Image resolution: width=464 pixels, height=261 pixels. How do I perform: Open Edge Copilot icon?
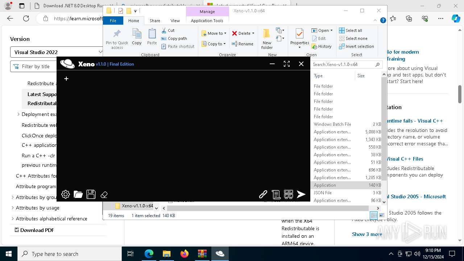[456, 18]
